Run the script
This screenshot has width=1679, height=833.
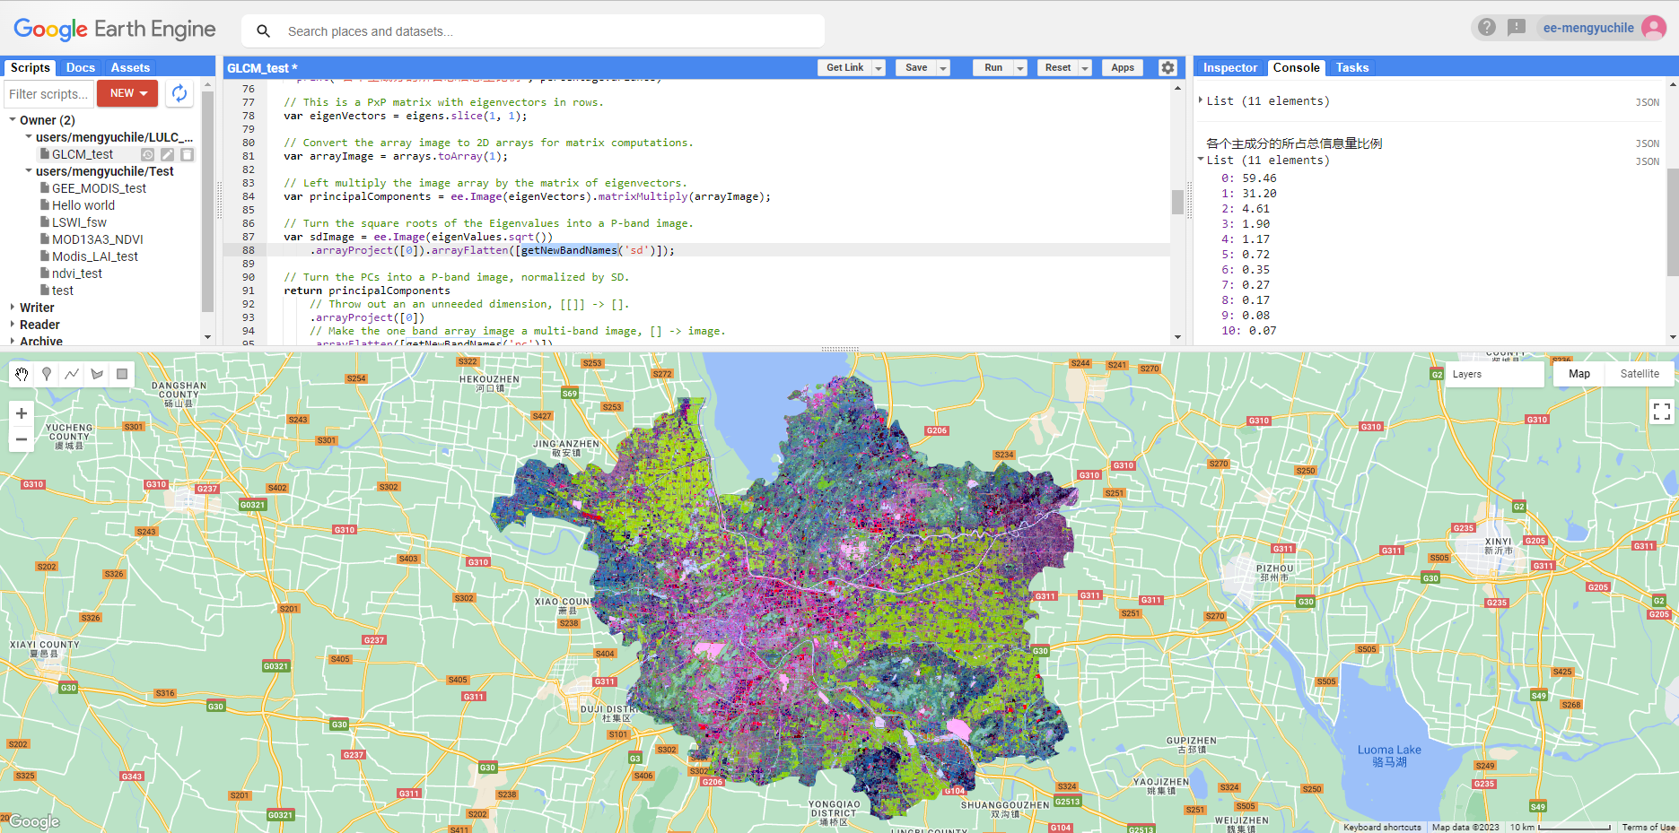tap(993, 68)
